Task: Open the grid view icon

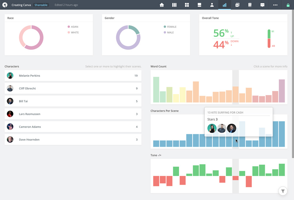Action: [x=187, y=5]
